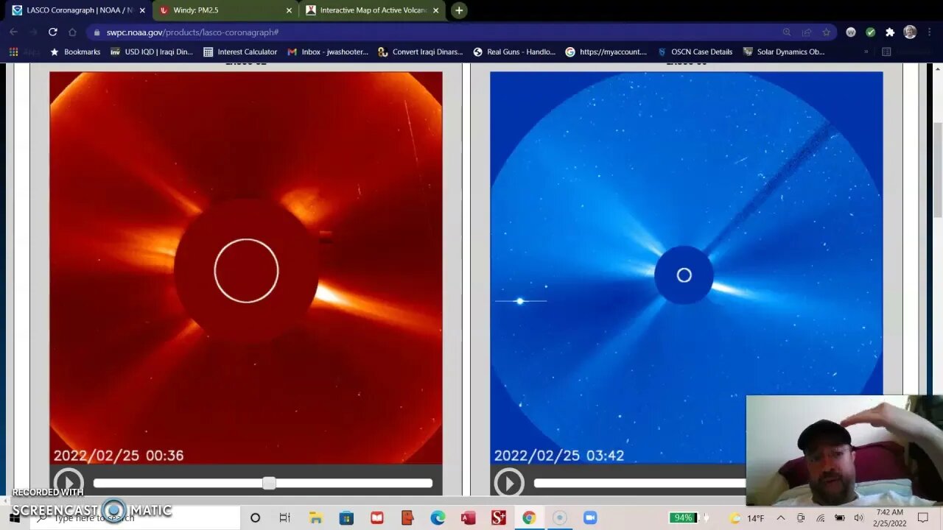Viewport: 943px width, 530px height.
Task: Open a new browser tab
Action: pos(459,10)
